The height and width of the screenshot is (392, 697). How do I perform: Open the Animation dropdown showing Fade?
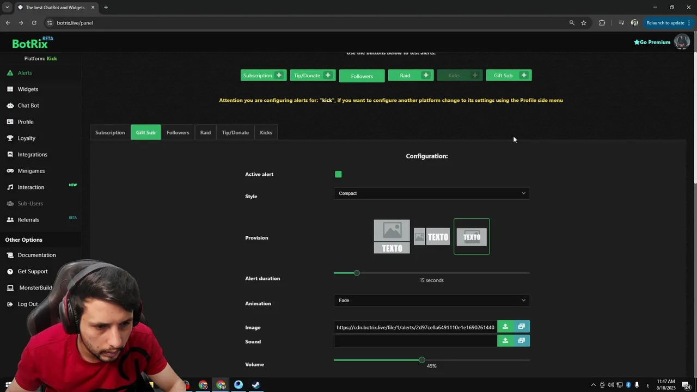pos(432,301)
